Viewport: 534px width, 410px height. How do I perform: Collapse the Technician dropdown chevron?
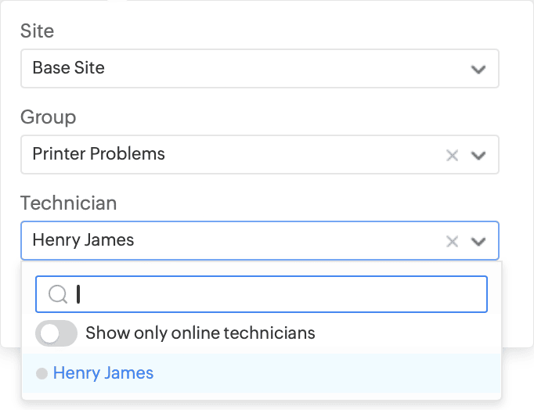[x=478, y=241]
